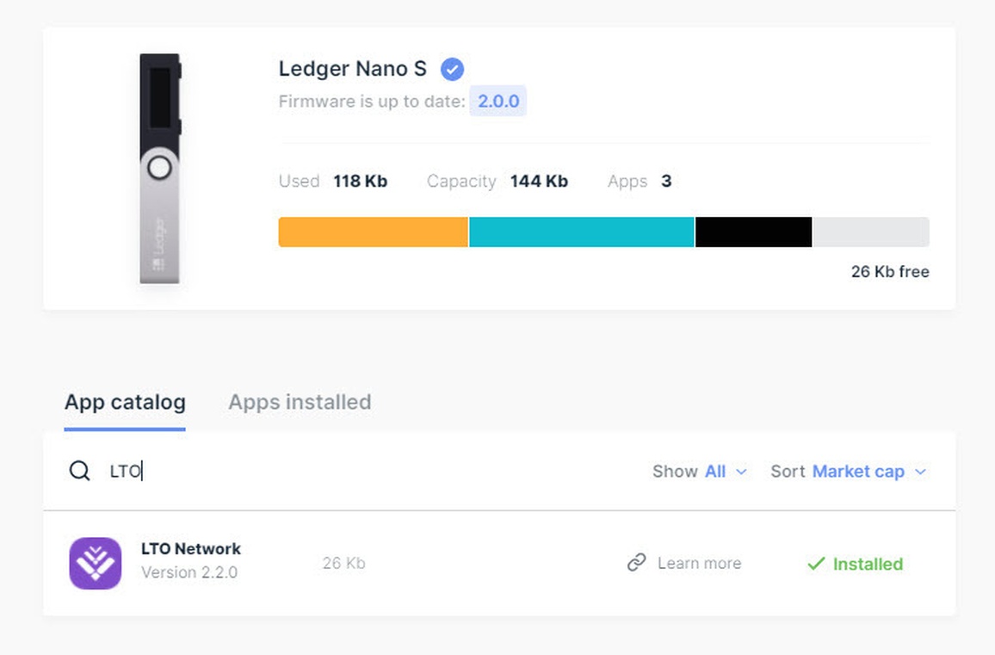Click the teal storage bar segment

pyautogui.click(x=581, y=232)
